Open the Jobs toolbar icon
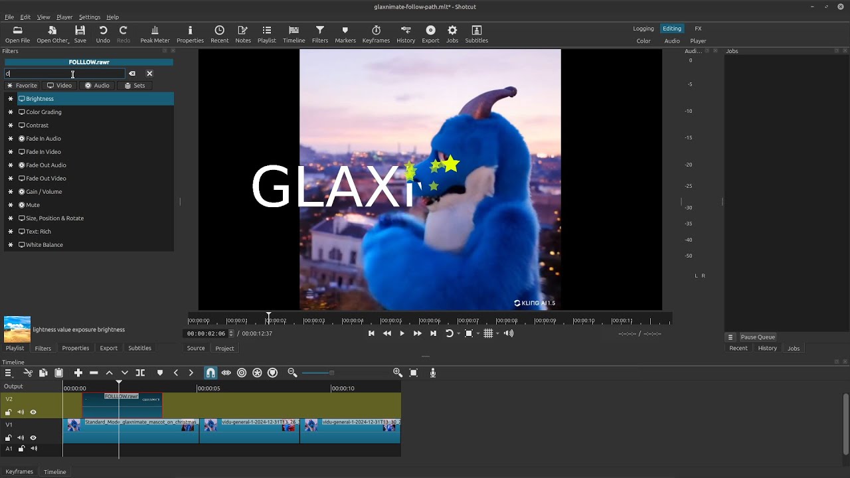The image size is (850, 478). point(452,34)
